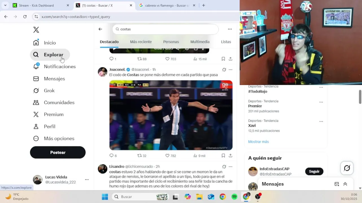View analytics showing 9 mil views
The width and height of the screenshot is (362, 203).
pos(199,156)
